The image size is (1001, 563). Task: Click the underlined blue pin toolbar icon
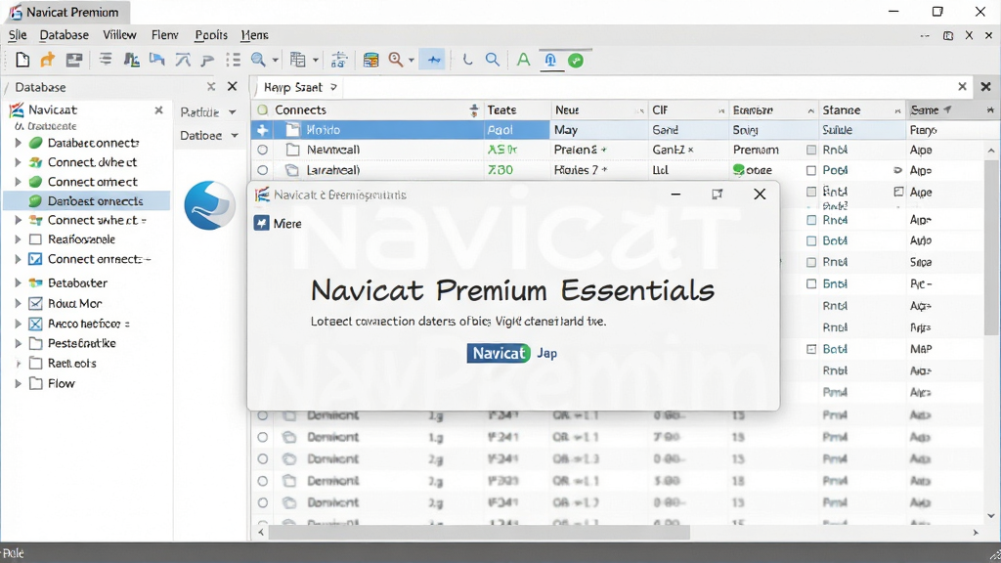click(550, 61)
